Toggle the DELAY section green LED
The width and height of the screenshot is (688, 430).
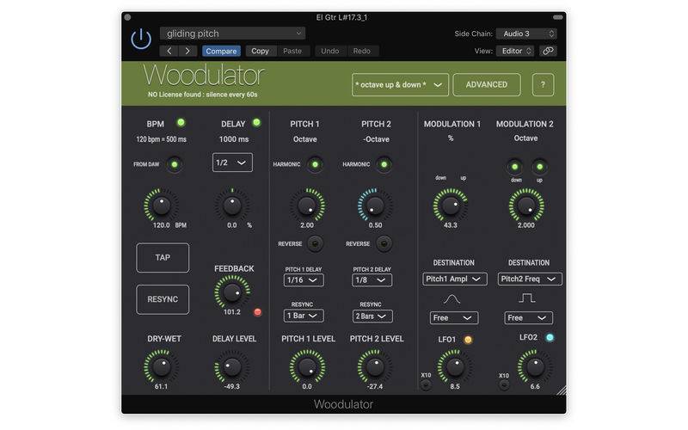click(256, 123)
